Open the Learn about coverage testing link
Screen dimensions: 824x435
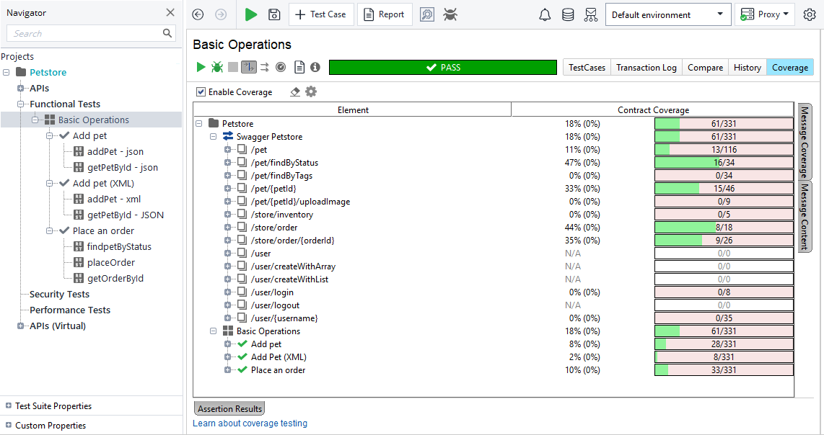tap(250, 423)
